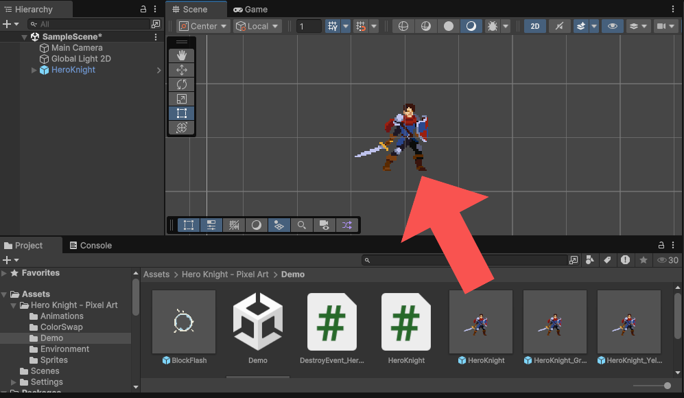The width and height of the screenshot is (684, 398).
Task: Open the scene camera settings dropdown
Action: tap(665, 26)
